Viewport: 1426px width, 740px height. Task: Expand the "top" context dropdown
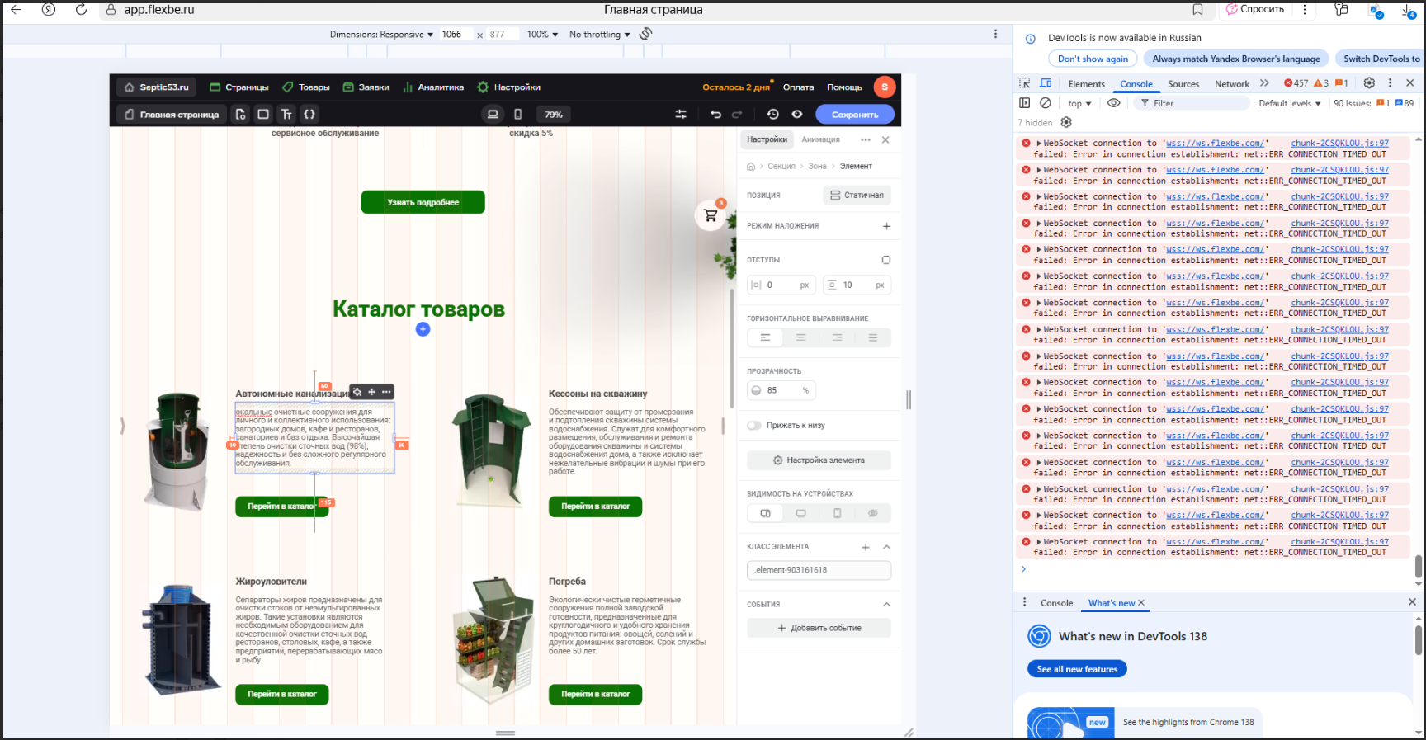[x=1079, y=103]
